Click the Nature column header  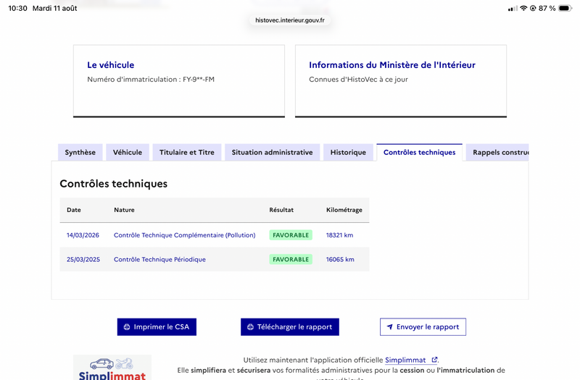click(124, 210)
